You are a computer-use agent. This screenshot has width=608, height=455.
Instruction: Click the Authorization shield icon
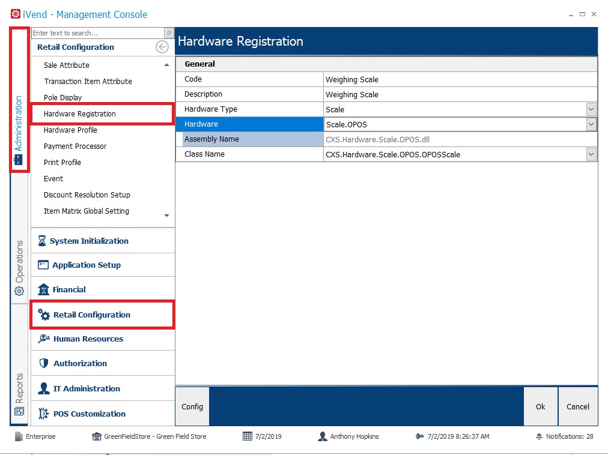pos(44,363)
